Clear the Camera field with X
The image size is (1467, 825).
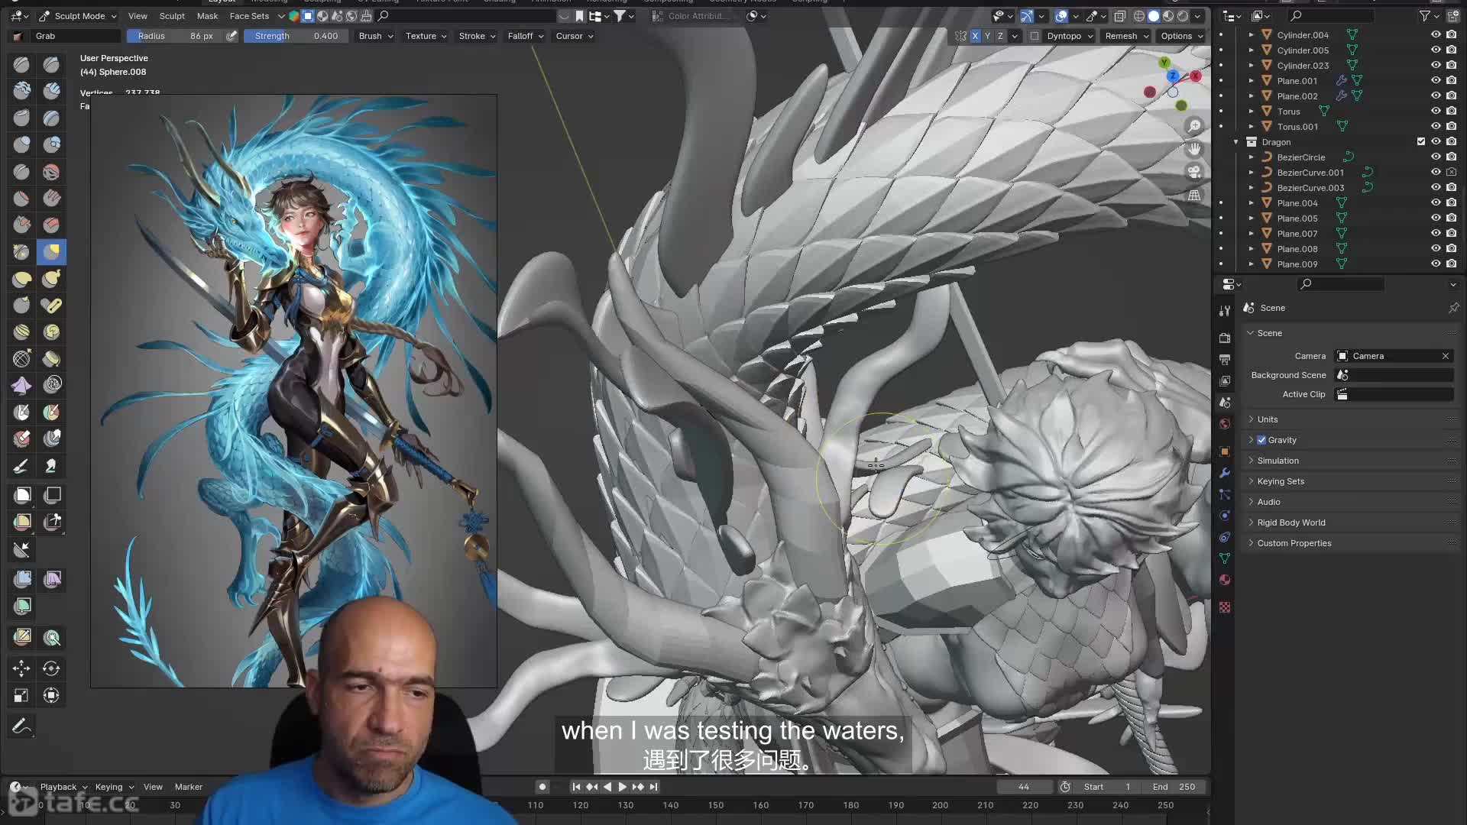click(x=1446, y=356)
